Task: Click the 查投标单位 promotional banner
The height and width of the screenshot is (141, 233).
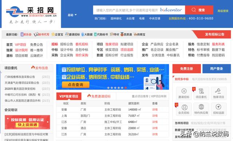Action: (x=112, y=77)
